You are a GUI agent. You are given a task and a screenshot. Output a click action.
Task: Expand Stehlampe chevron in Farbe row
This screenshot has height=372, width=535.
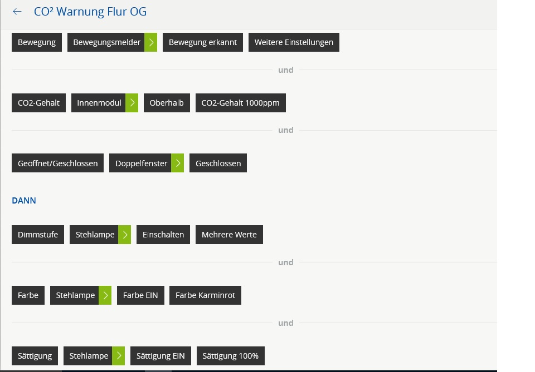[105, 295]
